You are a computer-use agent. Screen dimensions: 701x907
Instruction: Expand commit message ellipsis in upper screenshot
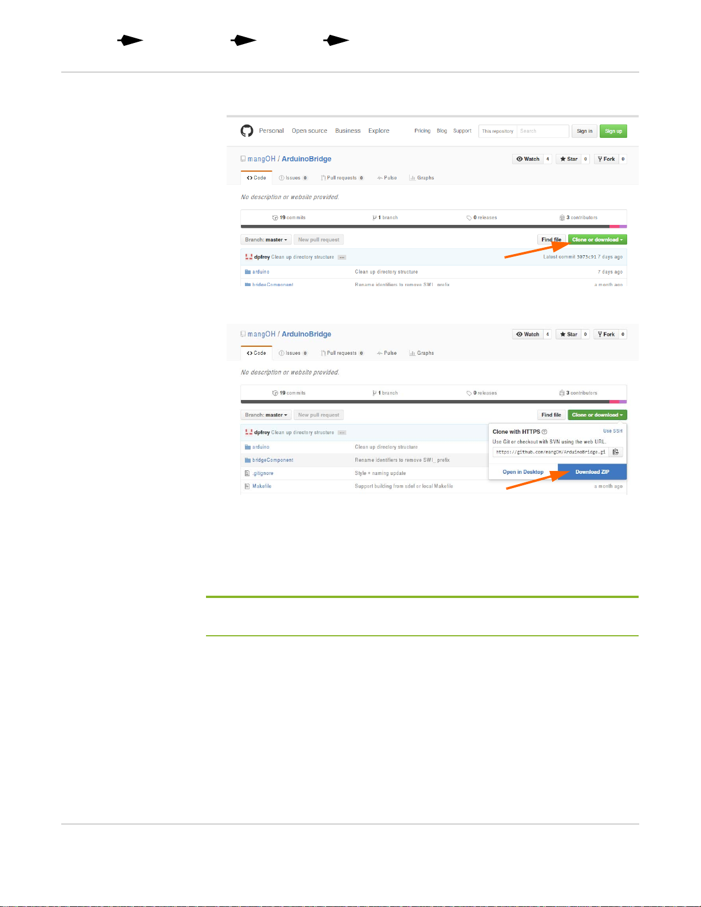pos(342,258)
